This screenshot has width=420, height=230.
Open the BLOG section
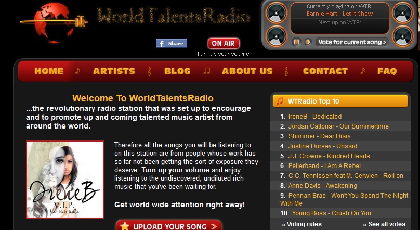coord(177,71)
